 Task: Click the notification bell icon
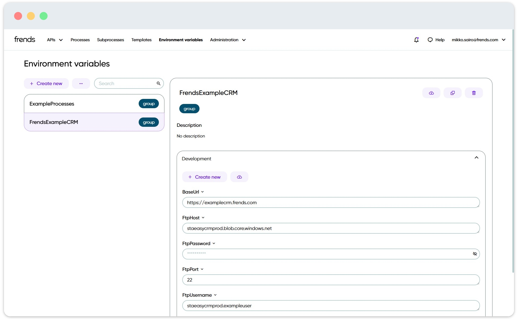tap(416, 40)
